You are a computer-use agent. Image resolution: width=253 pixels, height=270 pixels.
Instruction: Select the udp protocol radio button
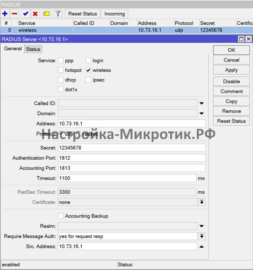coord(61,134)
